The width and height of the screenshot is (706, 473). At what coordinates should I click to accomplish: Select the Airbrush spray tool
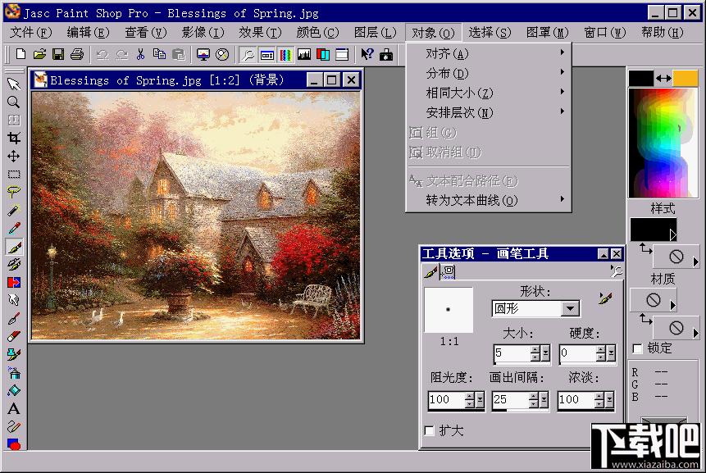[x=13, y=372]
